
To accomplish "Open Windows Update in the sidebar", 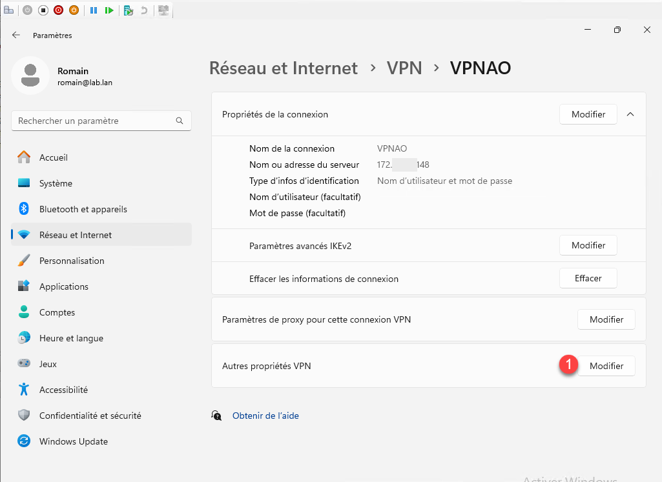I will (x=73, y=441).
